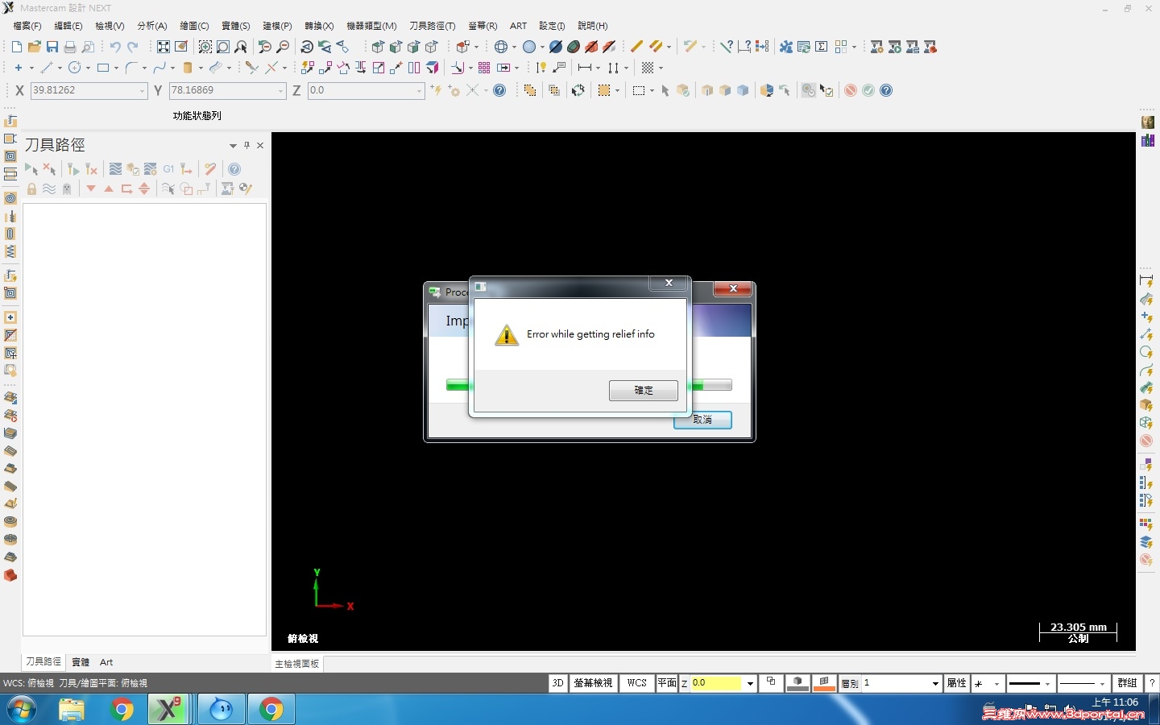Image resolution: width=1160 pixels, height=725 pixels.
Task: Click the help icon in toolpath panel
Action: [234, 169]
